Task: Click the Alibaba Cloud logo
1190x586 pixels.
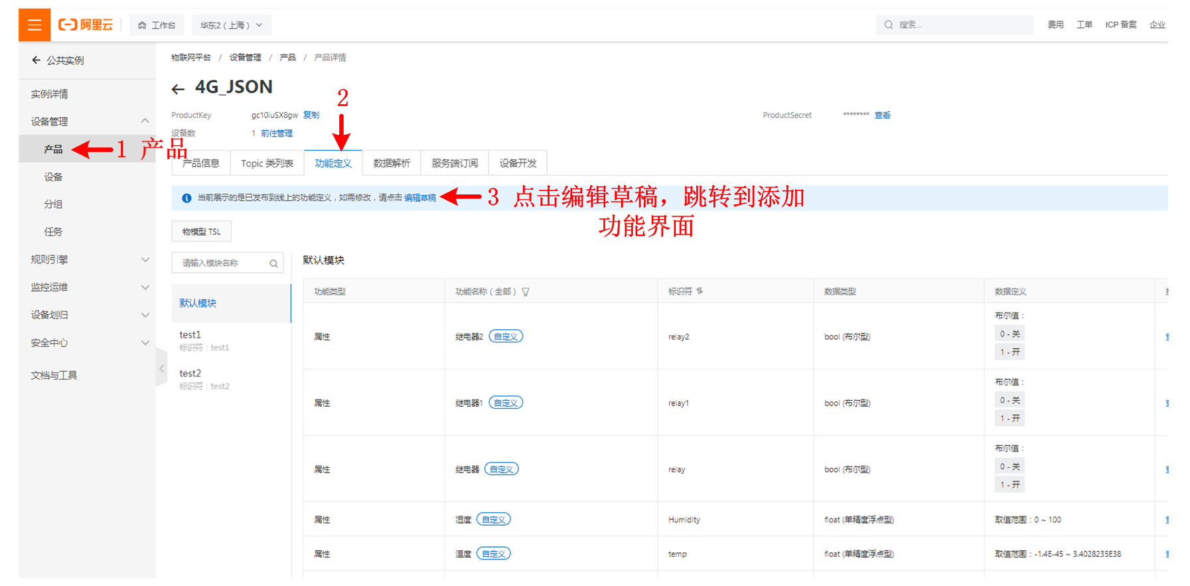Action: (x=86, y=25)
